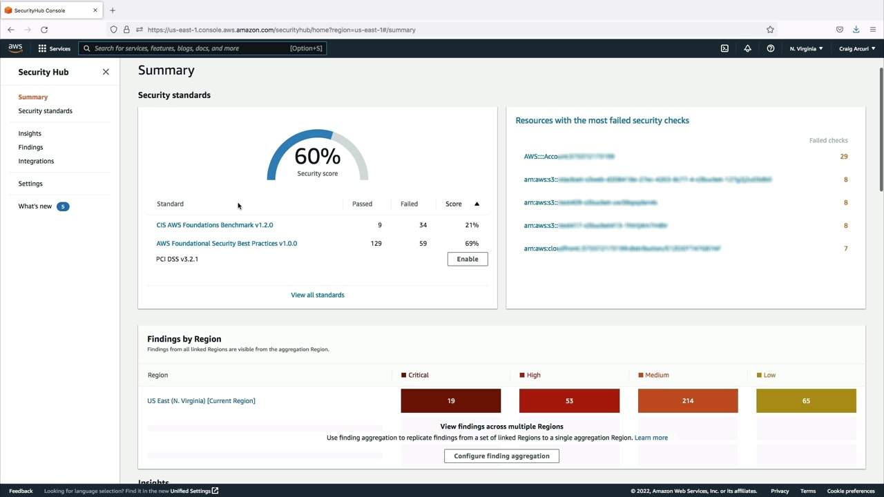Go back with the browser back arrow

[x=11, y=30]
